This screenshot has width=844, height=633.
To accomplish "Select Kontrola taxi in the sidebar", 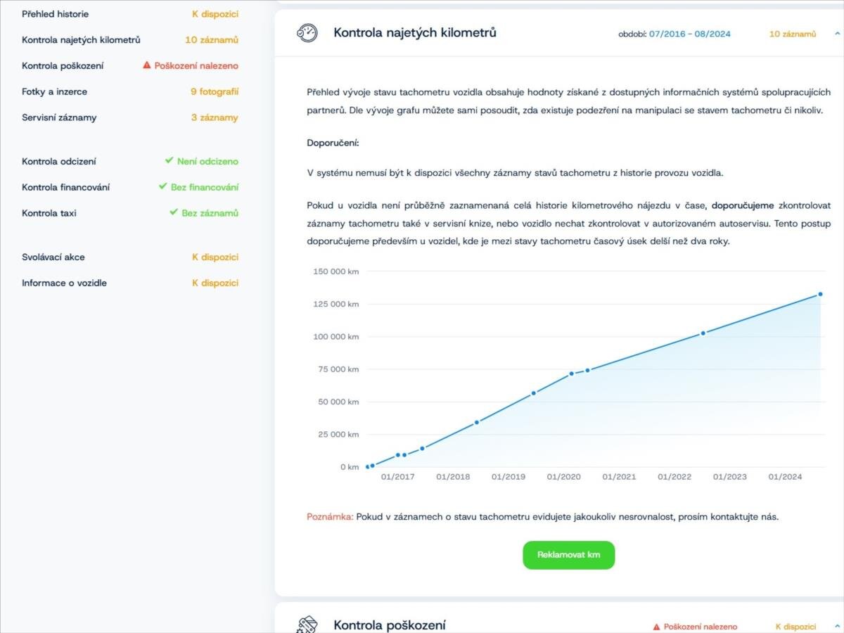I will [49, 213].
